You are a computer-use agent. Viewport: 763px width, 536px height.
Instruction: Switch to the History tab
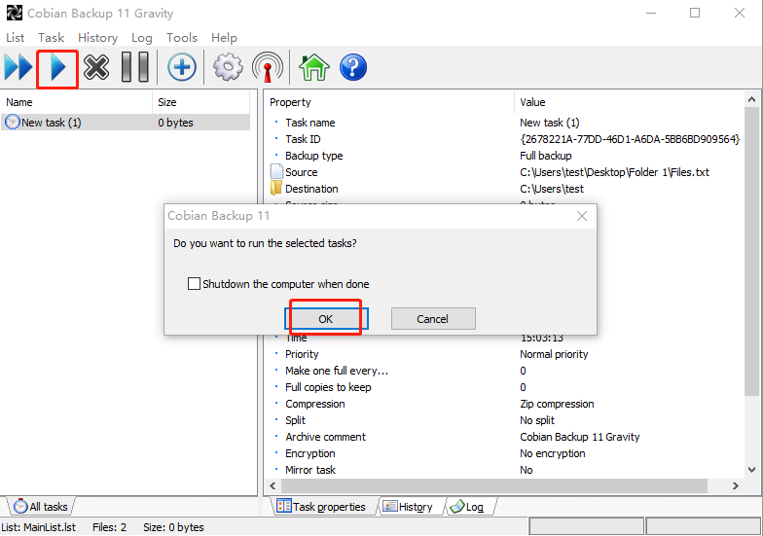coord(408,507)
